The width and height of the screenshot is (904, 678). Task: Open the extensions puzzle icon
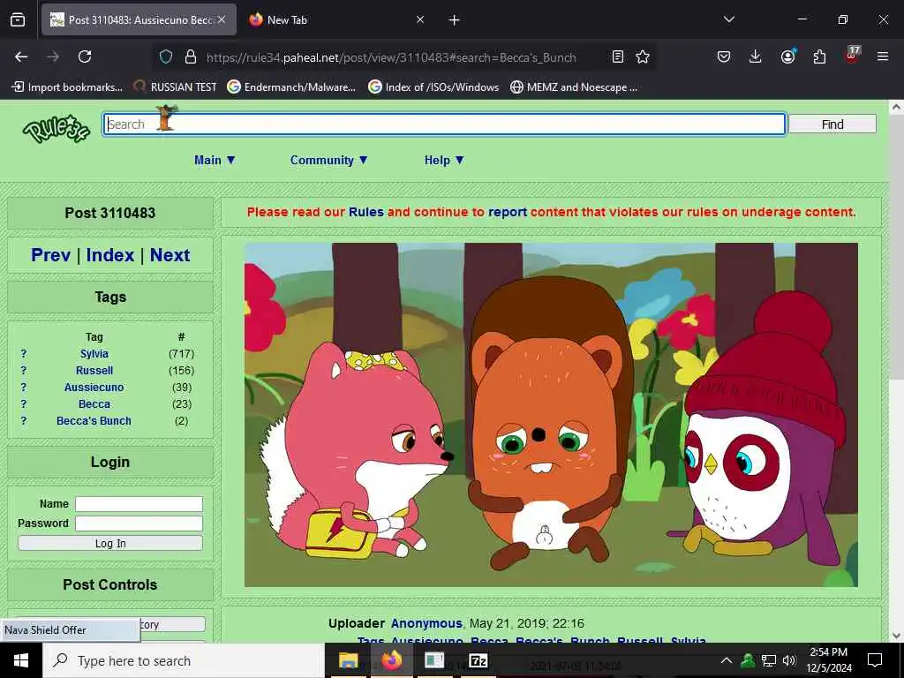tap(819, 56)
